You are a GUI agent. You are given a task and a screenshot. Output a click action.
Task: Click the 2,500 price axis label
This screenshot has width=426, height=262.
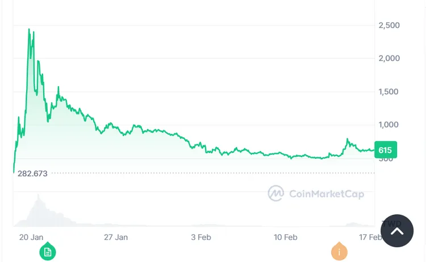coord(389,25)
